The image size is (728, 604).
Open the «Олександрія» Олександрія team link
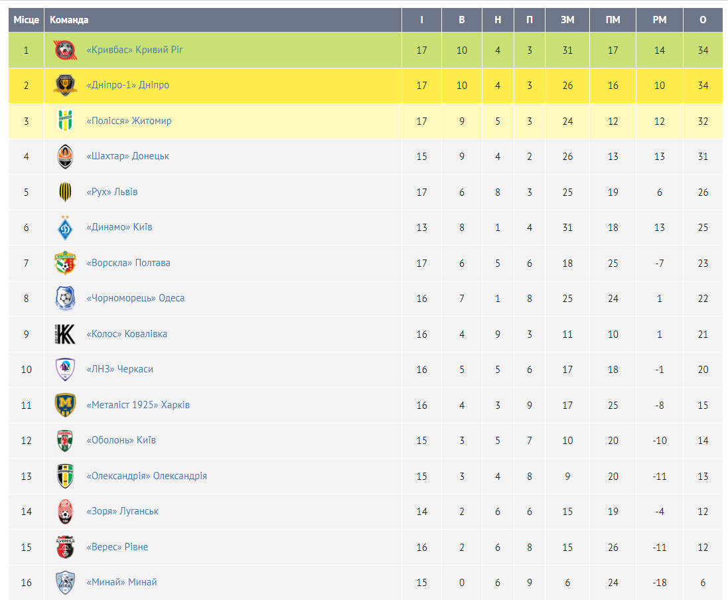[x=147, y=476]
